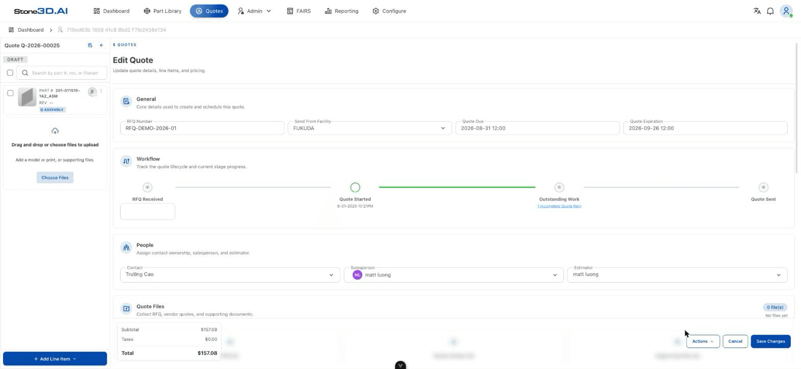This screenshot has width=801, height=369.
Task: Click the Quote Due date field
Action: pos(537,128)
